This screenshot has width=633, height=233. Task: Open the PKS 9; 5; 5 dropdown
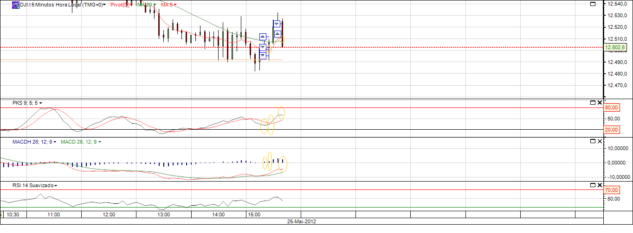pyautogui.click(x=41, y=103)
